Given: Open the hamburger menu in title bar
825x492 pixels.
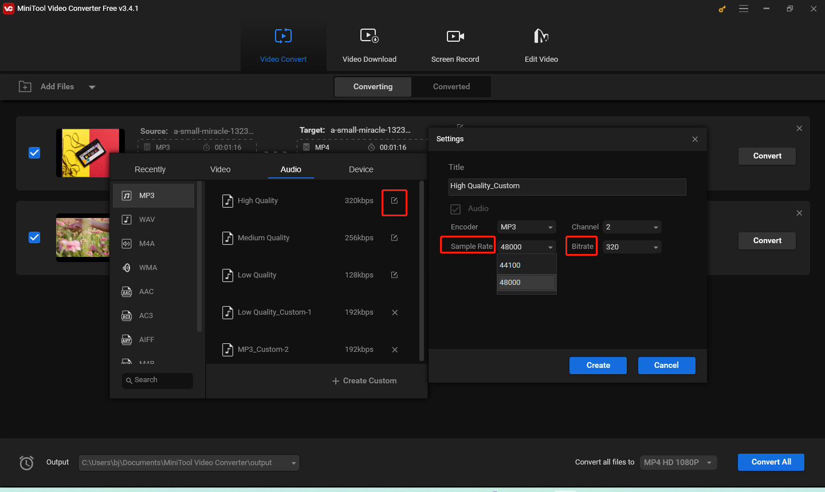Looking at the screenshot, I should click(x=744, y=9).
